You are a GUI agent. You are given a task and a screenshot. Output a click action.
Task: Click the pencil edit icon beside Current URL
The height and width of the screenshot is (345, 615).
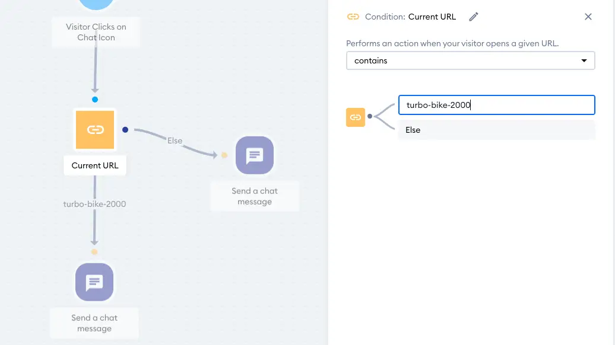(x=473, y=17)
